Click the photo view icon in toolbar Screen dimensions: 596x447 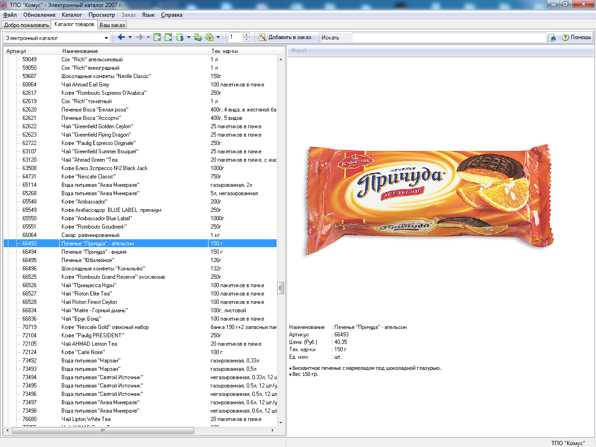click(210, 37)
